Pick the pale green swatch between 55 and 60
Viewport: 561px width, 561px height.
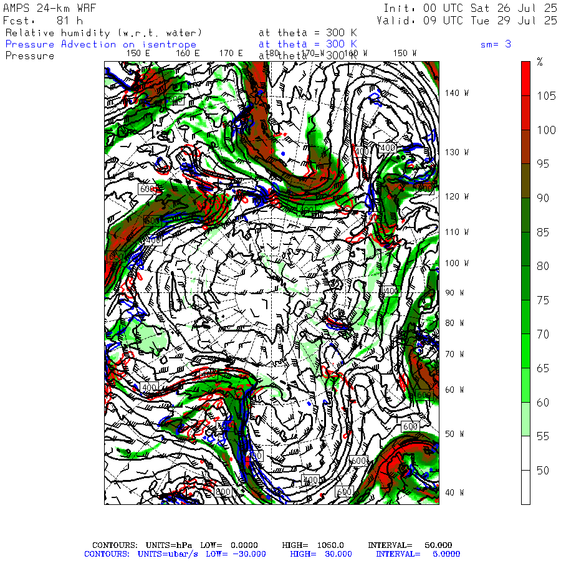click(x=525, y=419)
